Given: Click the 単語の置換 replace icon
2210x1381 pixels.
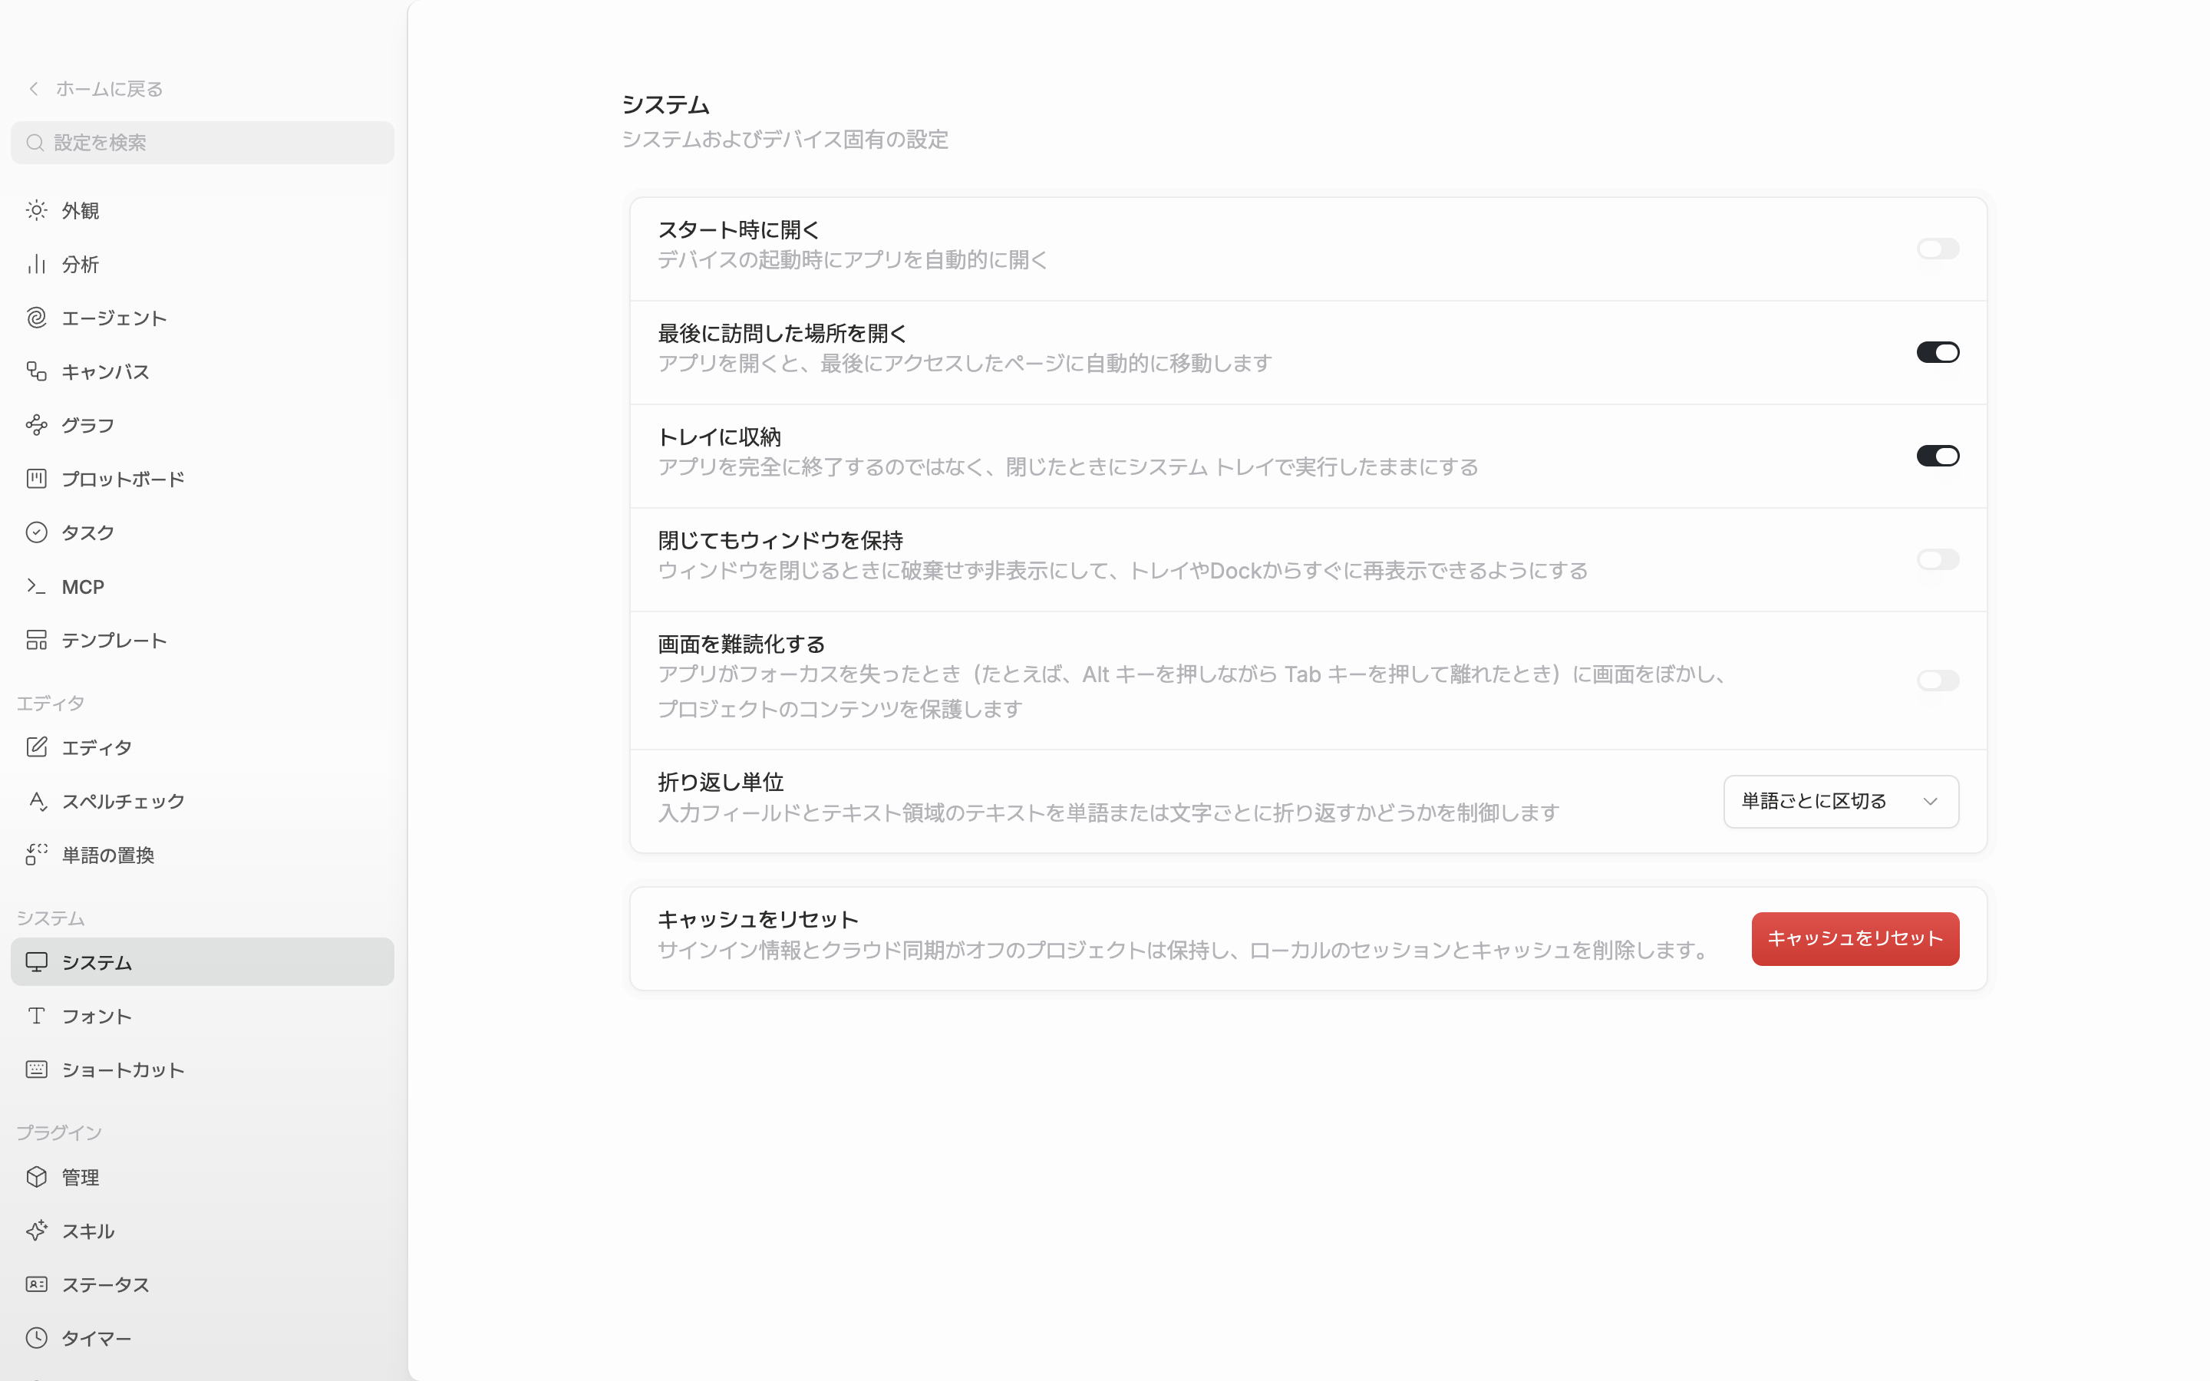Looking at the screenshot, I should point(37,855).
